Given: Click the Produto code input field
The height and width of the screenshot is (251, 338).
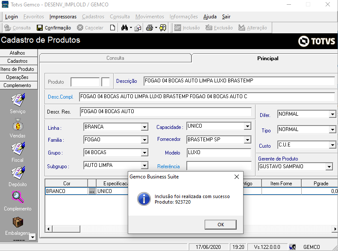Looking at the screenshot, I should click(x=85, y=82).
